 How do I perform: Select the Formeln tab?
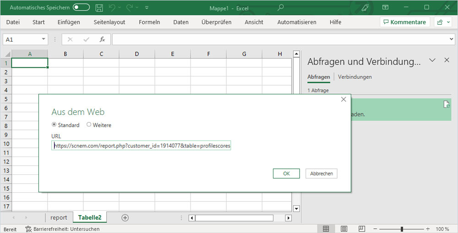[x=149, y=22]
